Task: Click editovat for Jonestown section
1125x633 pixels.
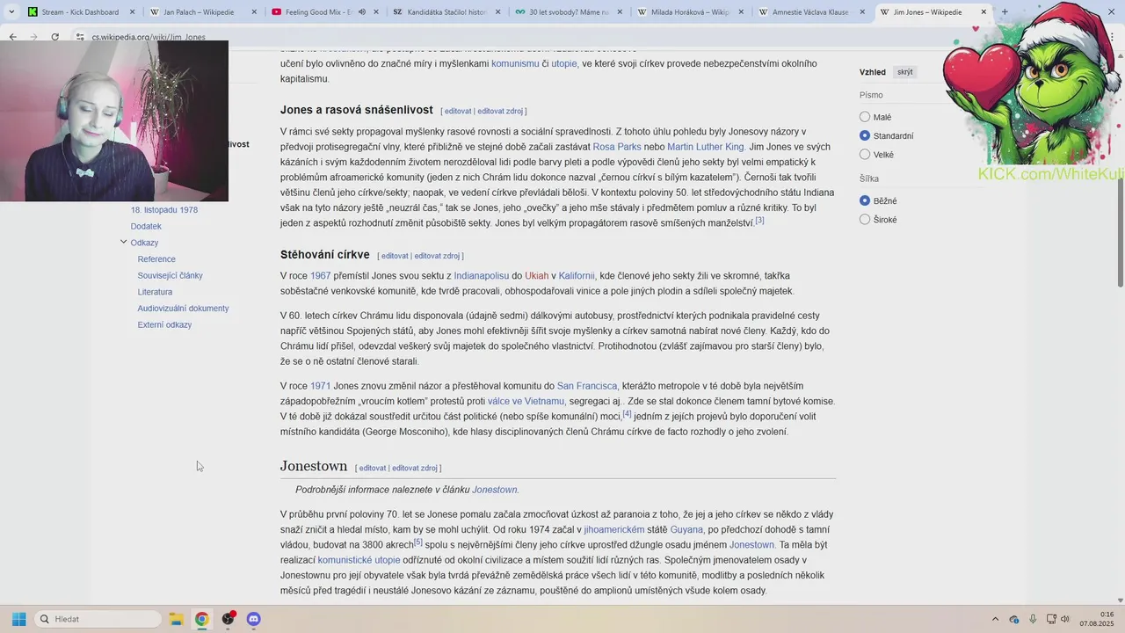Action: click(x=372, y=468)
